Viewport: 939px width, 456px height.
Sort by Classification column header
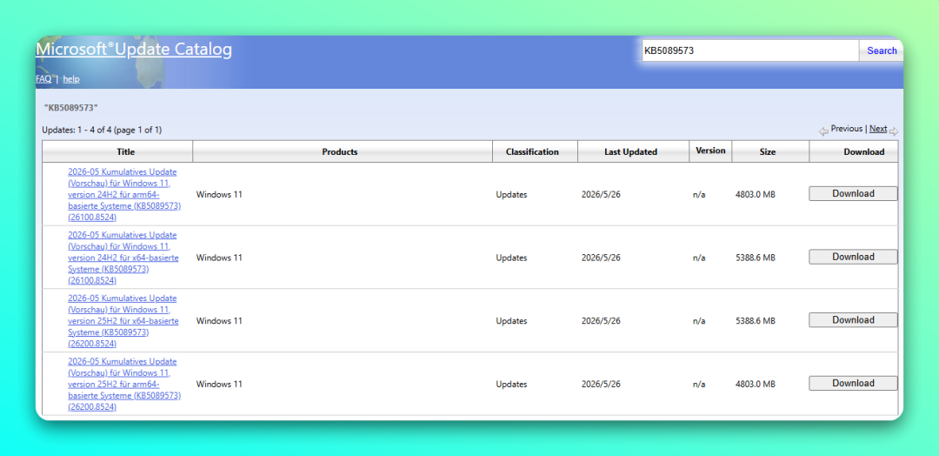point(535,151)
